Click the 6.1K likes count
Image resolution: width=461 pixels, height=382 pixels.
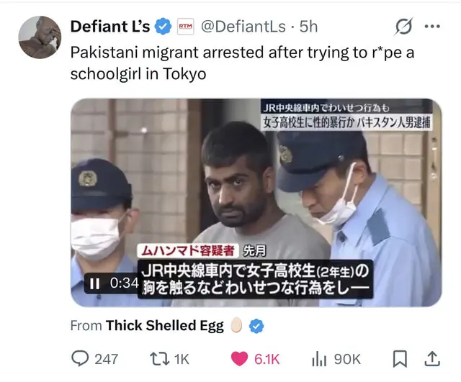267,359
